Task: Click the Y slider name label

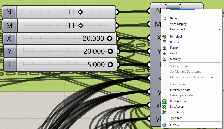Action: coord(10,51)
